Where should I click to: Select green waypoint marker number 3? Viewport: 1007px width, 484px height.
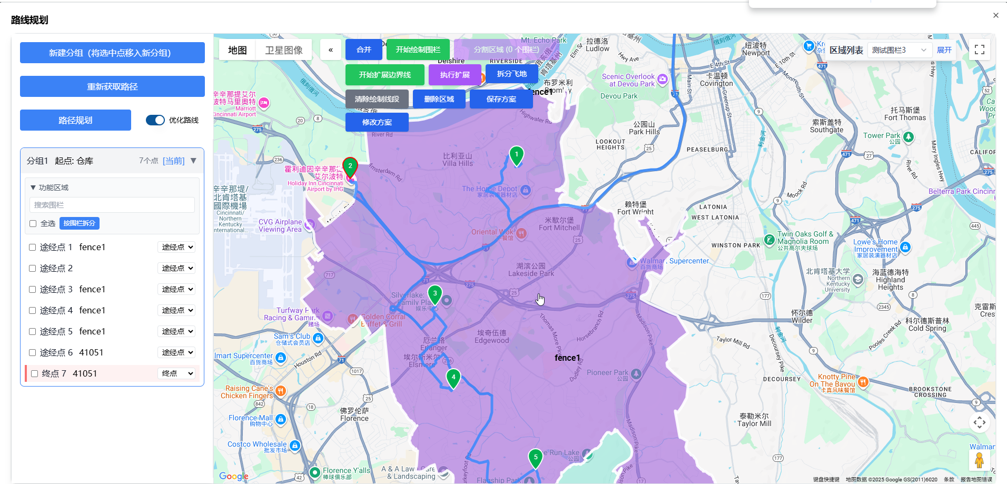click(x=435, y=294)
